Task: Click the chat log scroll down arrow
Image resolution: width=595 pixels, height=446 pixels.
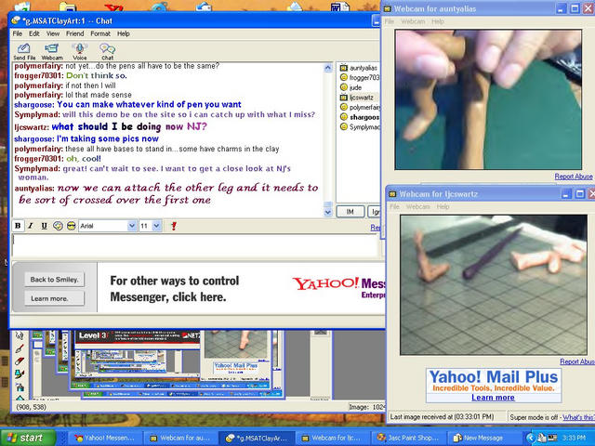Action: [328, 213]
